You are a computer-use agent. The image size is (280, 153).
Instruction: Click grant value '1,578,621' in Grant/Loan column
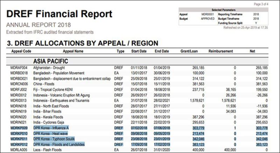pyautogui.click(x=197, y=100)
